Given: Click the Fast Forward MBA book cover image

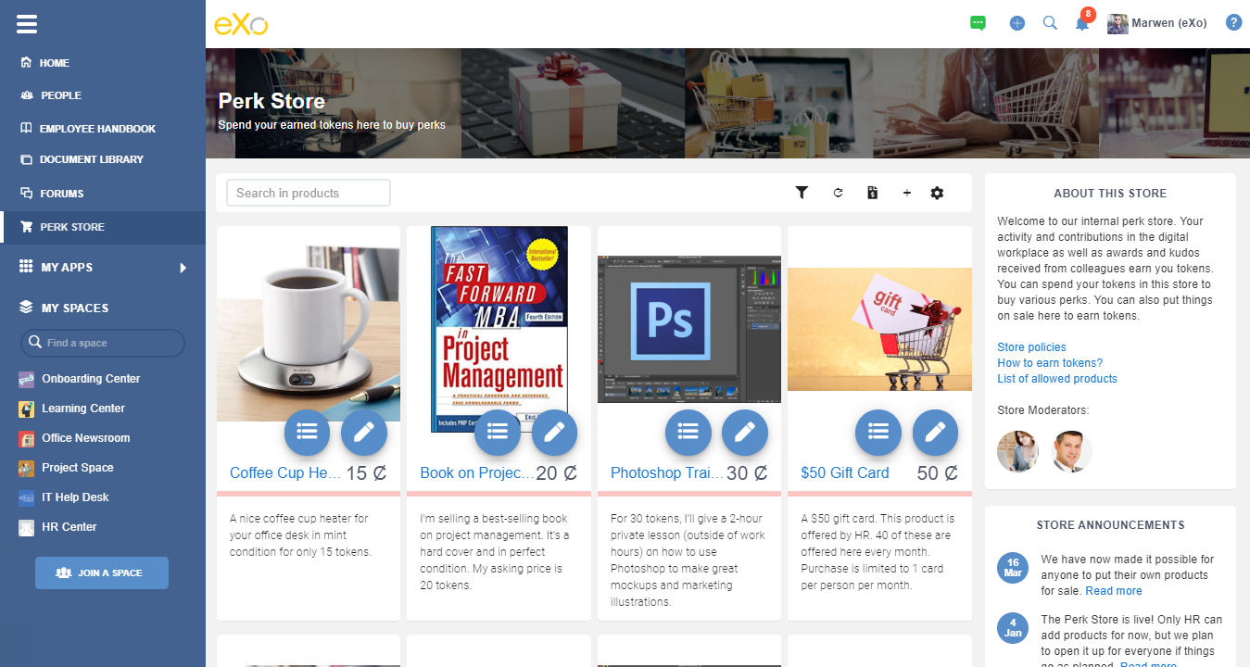Looking at the screenshot, I should pos(499,329).
